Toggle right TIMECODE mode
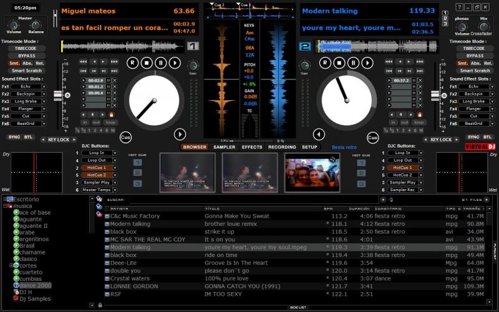 (x=474, y=49)
